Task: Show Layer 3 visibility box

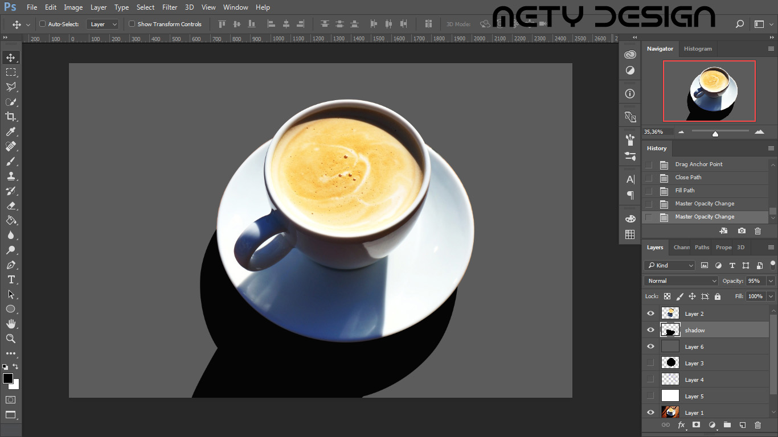Action: tap(651, 363)
